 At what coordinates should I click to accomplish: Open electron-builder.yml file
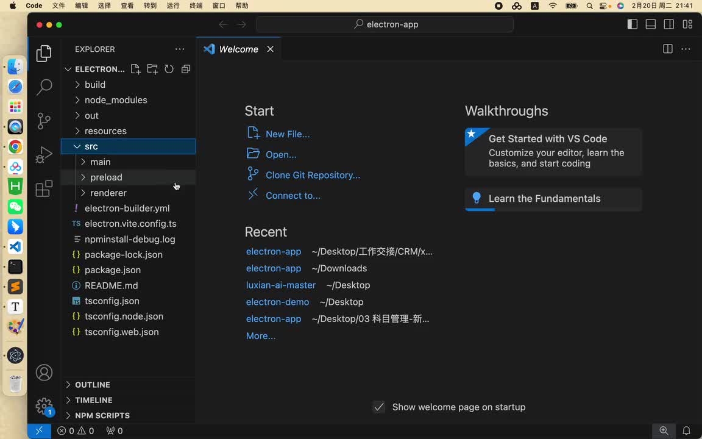[x=128, y=209]
